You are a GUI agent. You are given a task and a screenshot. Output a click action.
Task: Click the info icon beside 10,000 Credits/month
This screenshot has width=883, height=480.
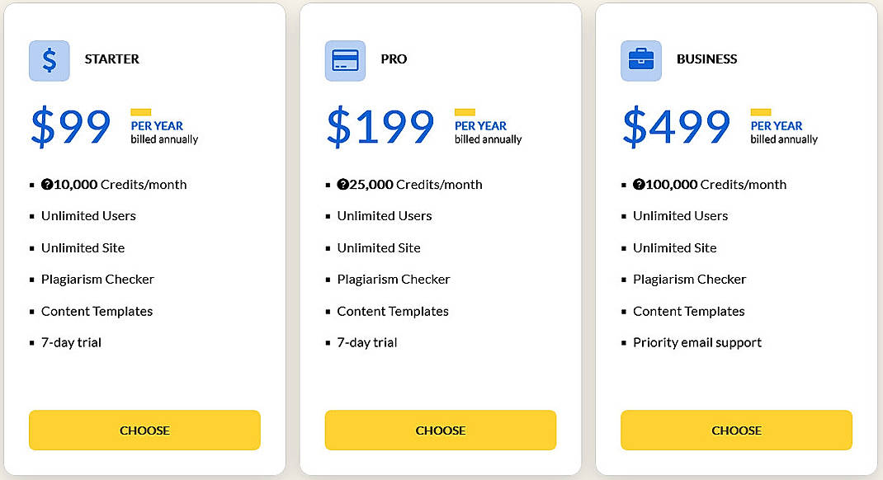[47, 184]
